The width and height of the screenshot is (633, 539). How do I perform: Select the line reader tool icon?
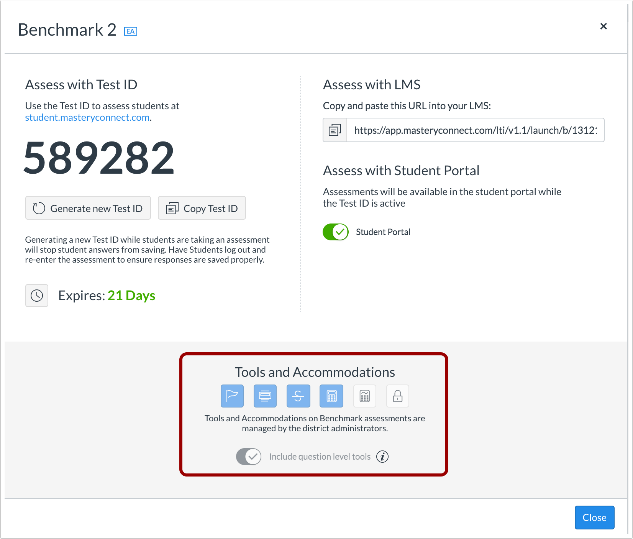pos(265,396)
